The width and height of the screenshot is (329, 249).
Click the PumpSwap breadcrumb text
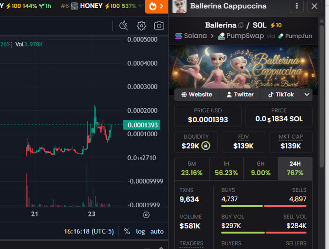[245, 36]
